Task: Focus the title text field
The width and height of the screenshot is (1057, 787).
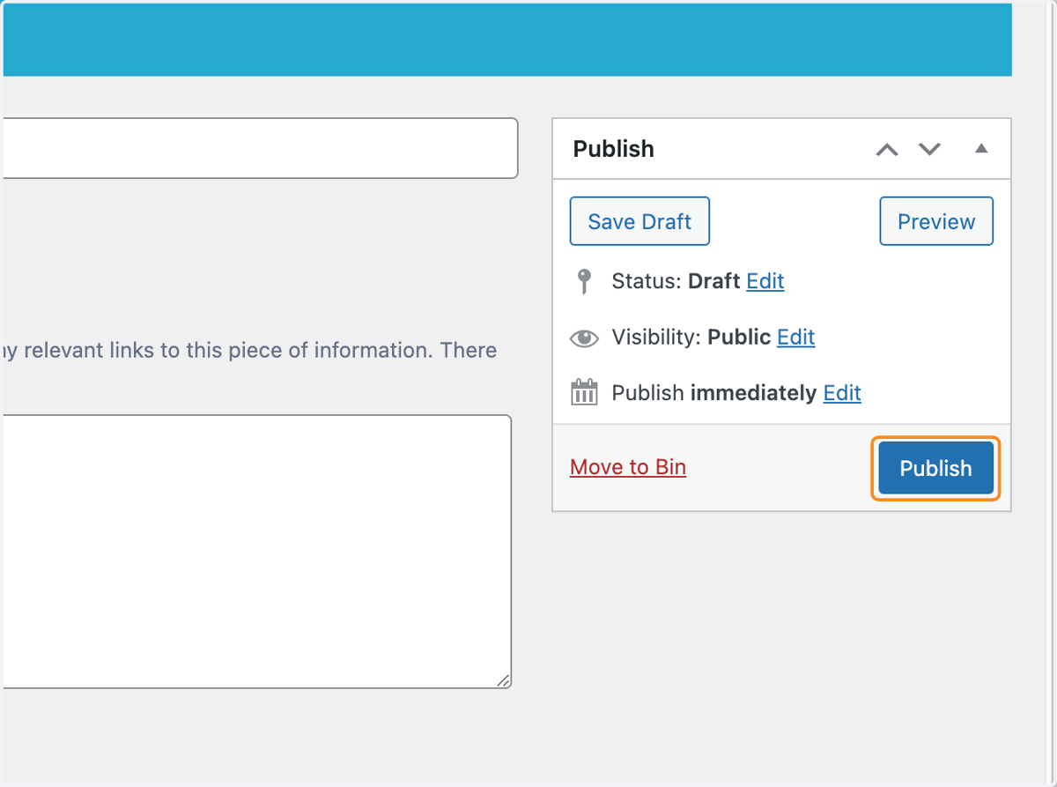Action: [259, 148]
